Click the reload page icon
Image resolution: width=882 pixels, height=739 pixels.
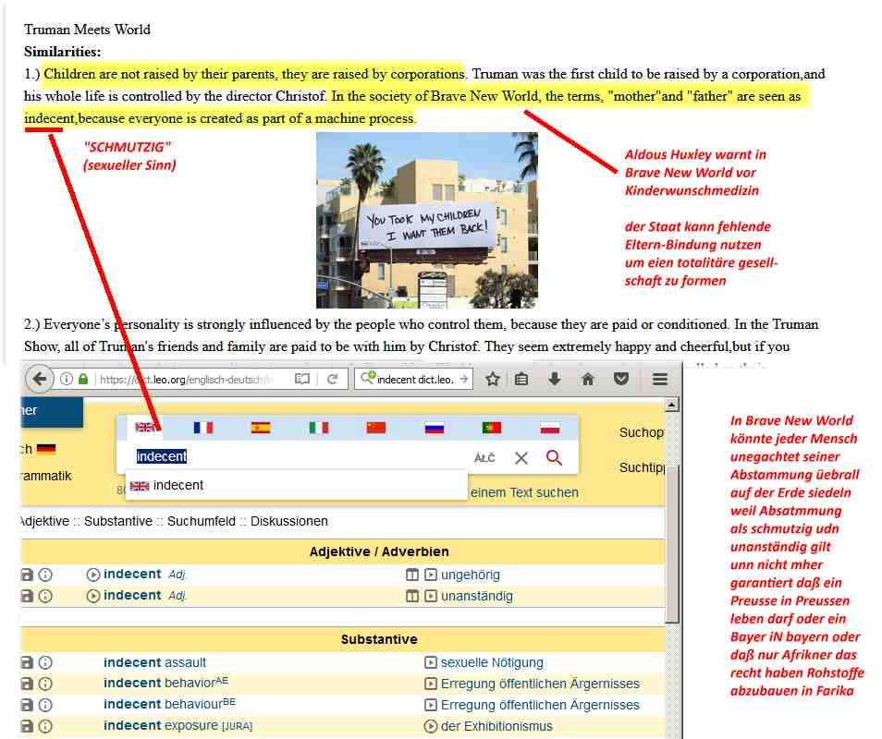332,380
